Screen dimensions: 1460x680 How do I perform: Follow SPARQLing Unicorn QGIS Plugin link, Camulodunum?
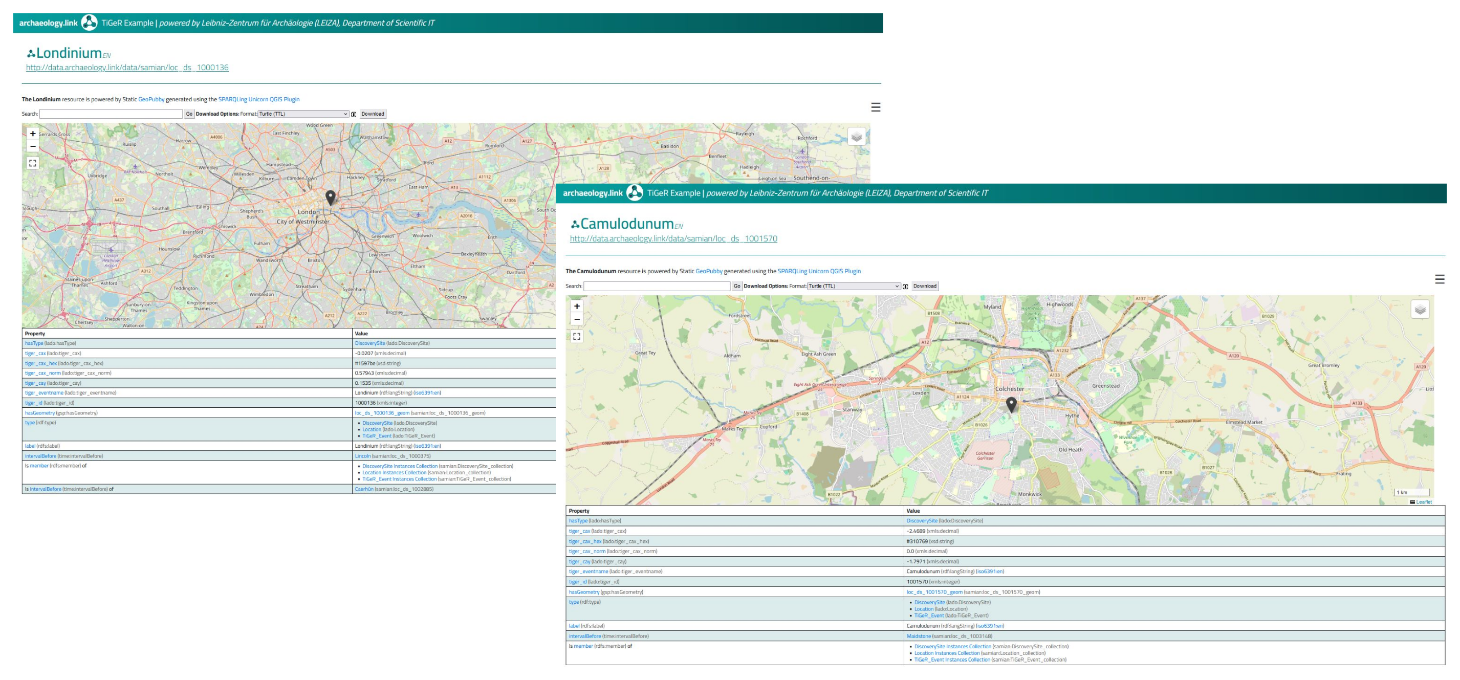tap(819, 271)
